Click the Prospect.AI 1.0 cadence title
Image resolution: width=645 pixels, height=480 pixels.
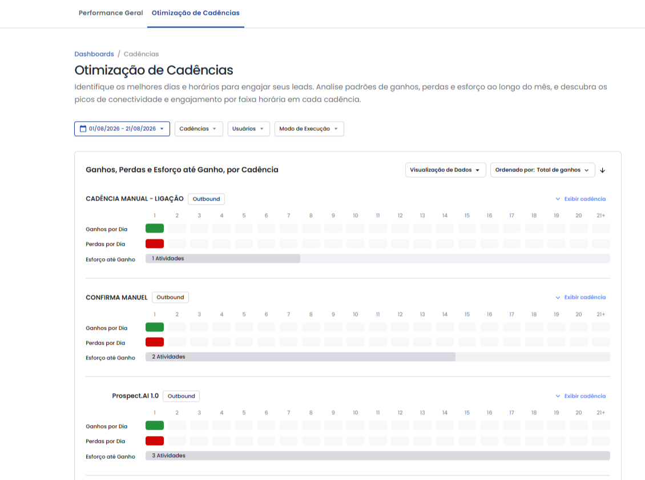(135, 396)
